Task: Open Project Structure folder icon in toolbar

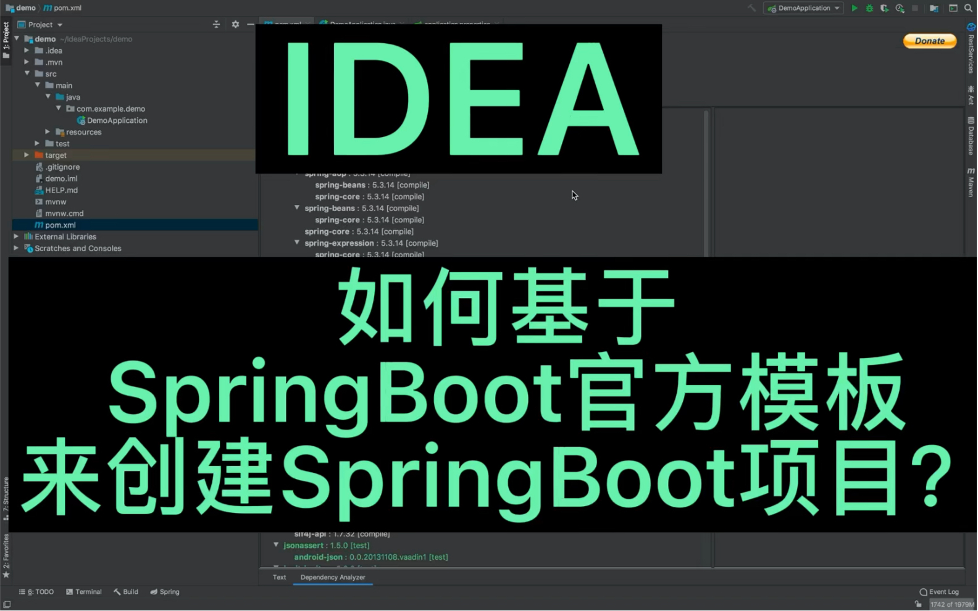Action: pyautogui.click(x=934, y=8)
